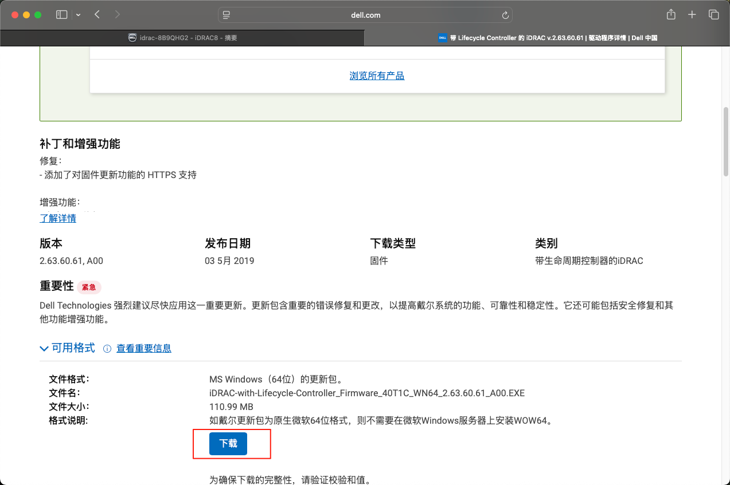Image resolution: width=730 pixels, height=485 pixels.
Task: Click the blue 下载 button
Action: point(228,444)
